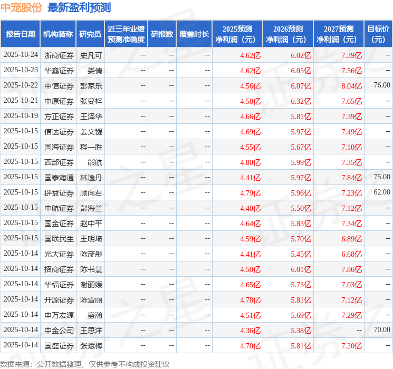Image resolution: width=393 pixels, height=369 pixels.
Task: Click analyst name 熊航
Action: (x=95, y=162)
